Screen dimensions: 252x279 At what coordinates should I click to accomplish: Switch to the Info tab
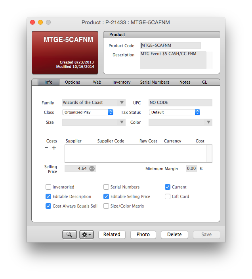pyautogui.click(x=48, y=82)
